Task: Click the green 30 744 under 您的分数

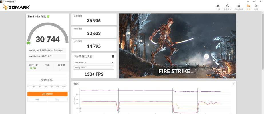Action: [x=33, y=68]
